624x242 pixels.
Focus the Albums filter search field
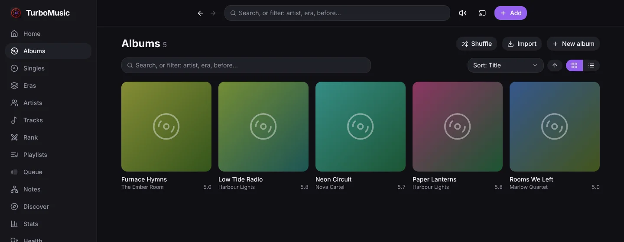point(246,65)
